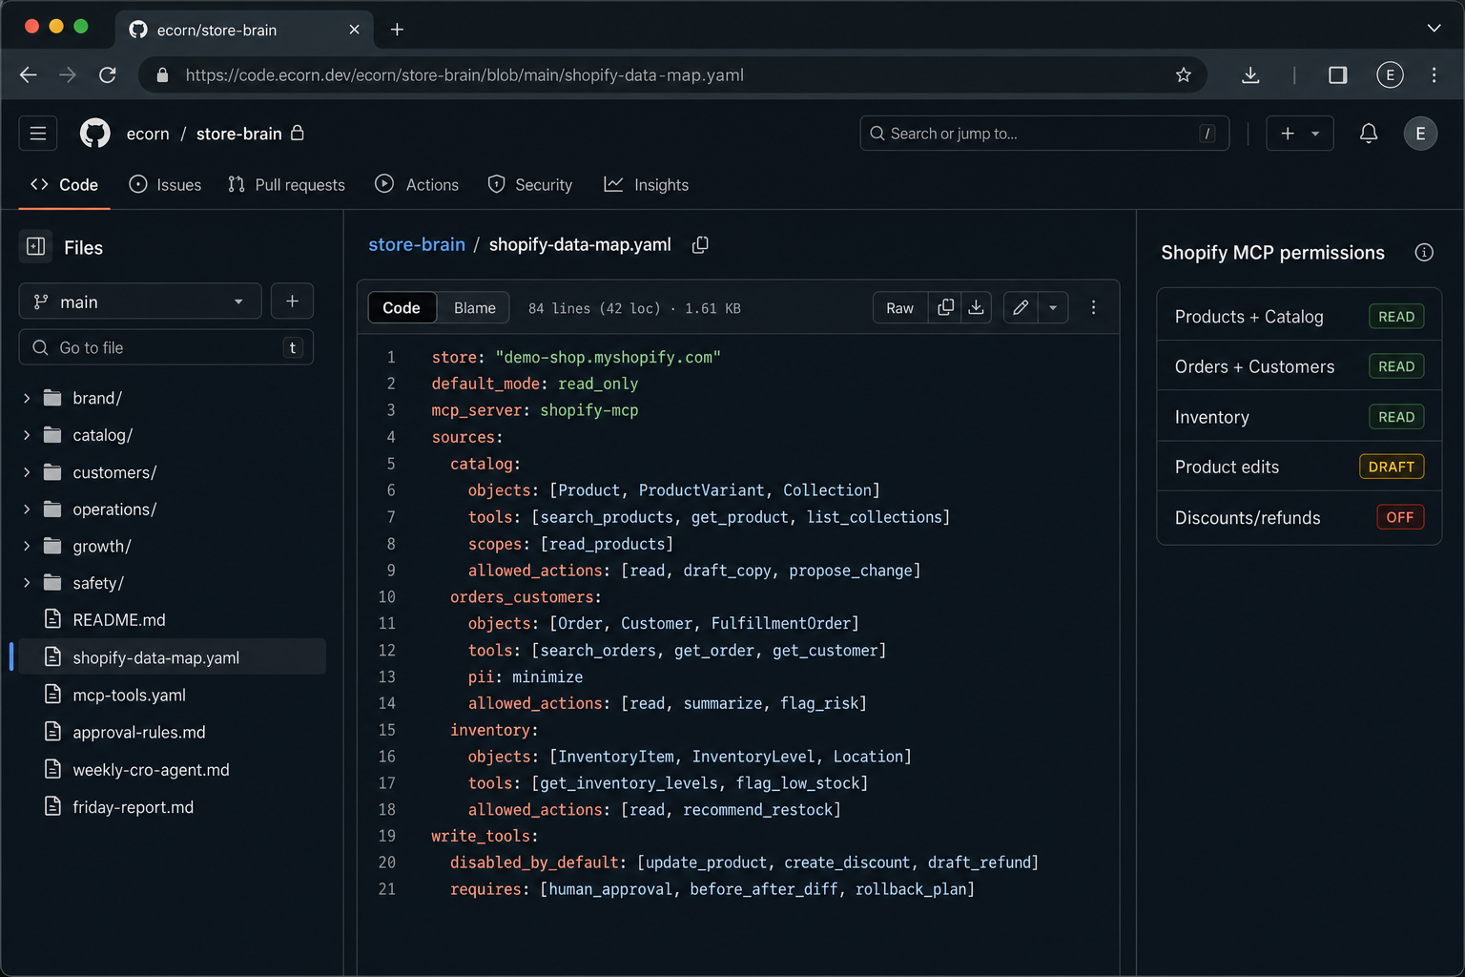Open the edit options dropdown arrow
The image size is (1465, 977).
click(x=1053, y=307)
